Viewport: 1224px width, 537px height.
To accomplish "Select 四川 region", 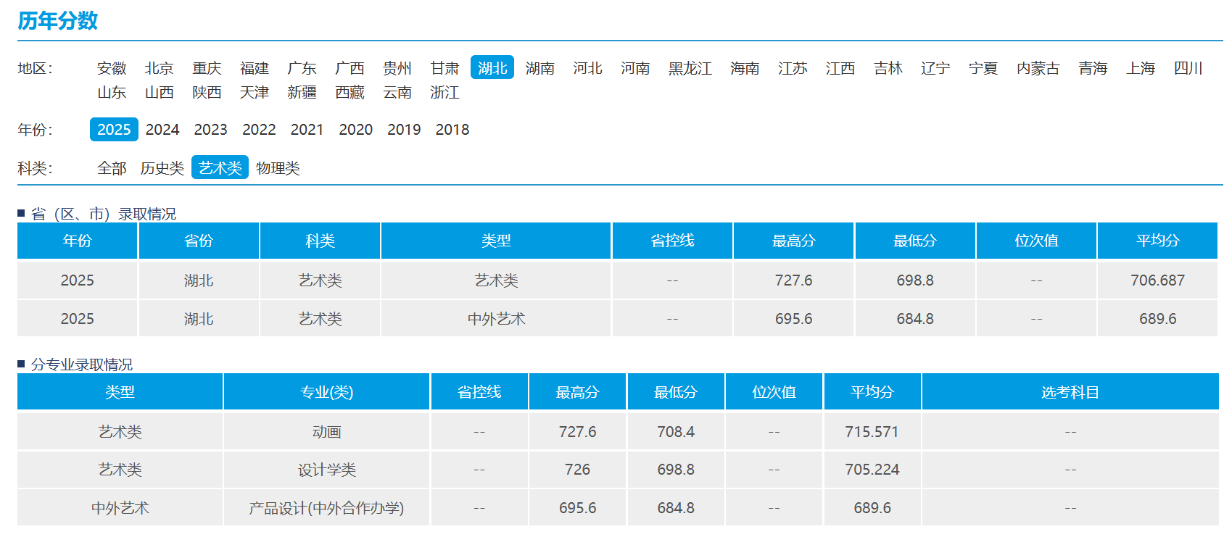I will click(1188, 68).
